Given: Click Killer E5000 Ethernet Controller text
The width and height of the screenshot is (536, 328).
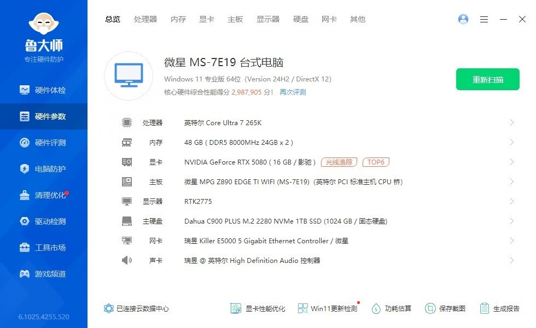Looking at the screenshot, I should [x=266, y=241].
